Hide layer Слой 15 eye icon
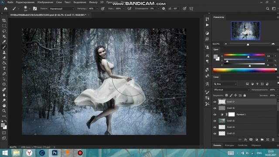The width and height of the screenshot is (279, 157). pyautogui.click(x=215, y=121)
